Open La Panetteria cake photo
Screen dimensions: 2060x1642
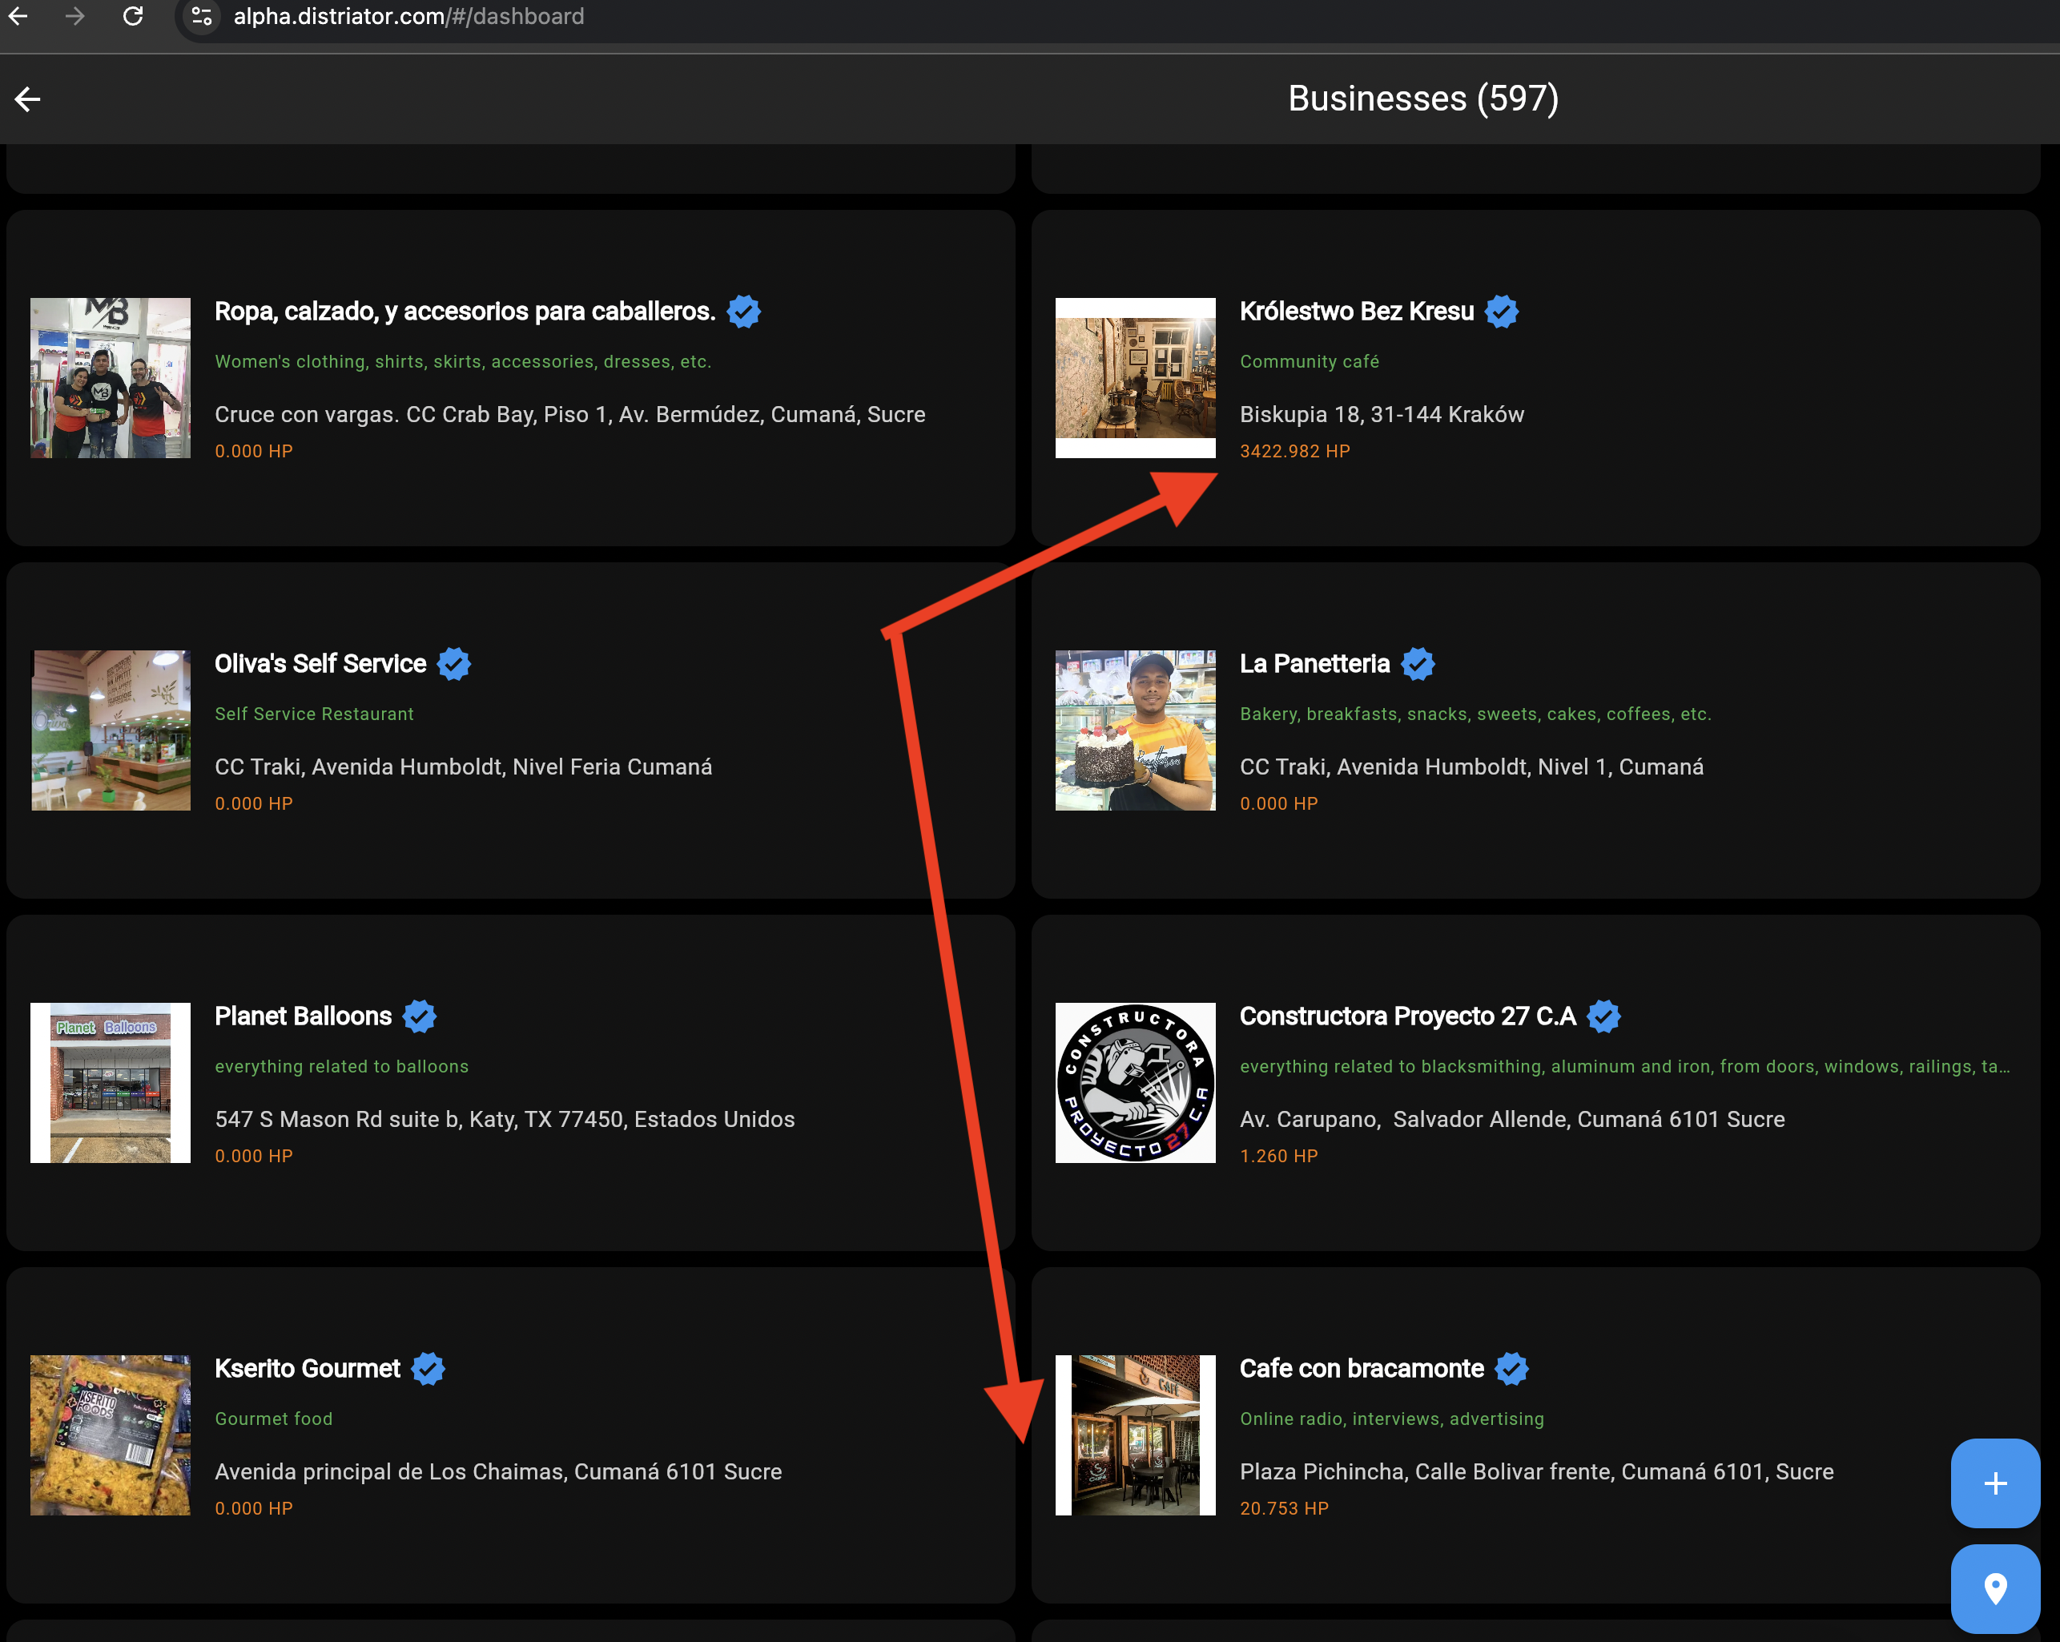click(1135, 730)
